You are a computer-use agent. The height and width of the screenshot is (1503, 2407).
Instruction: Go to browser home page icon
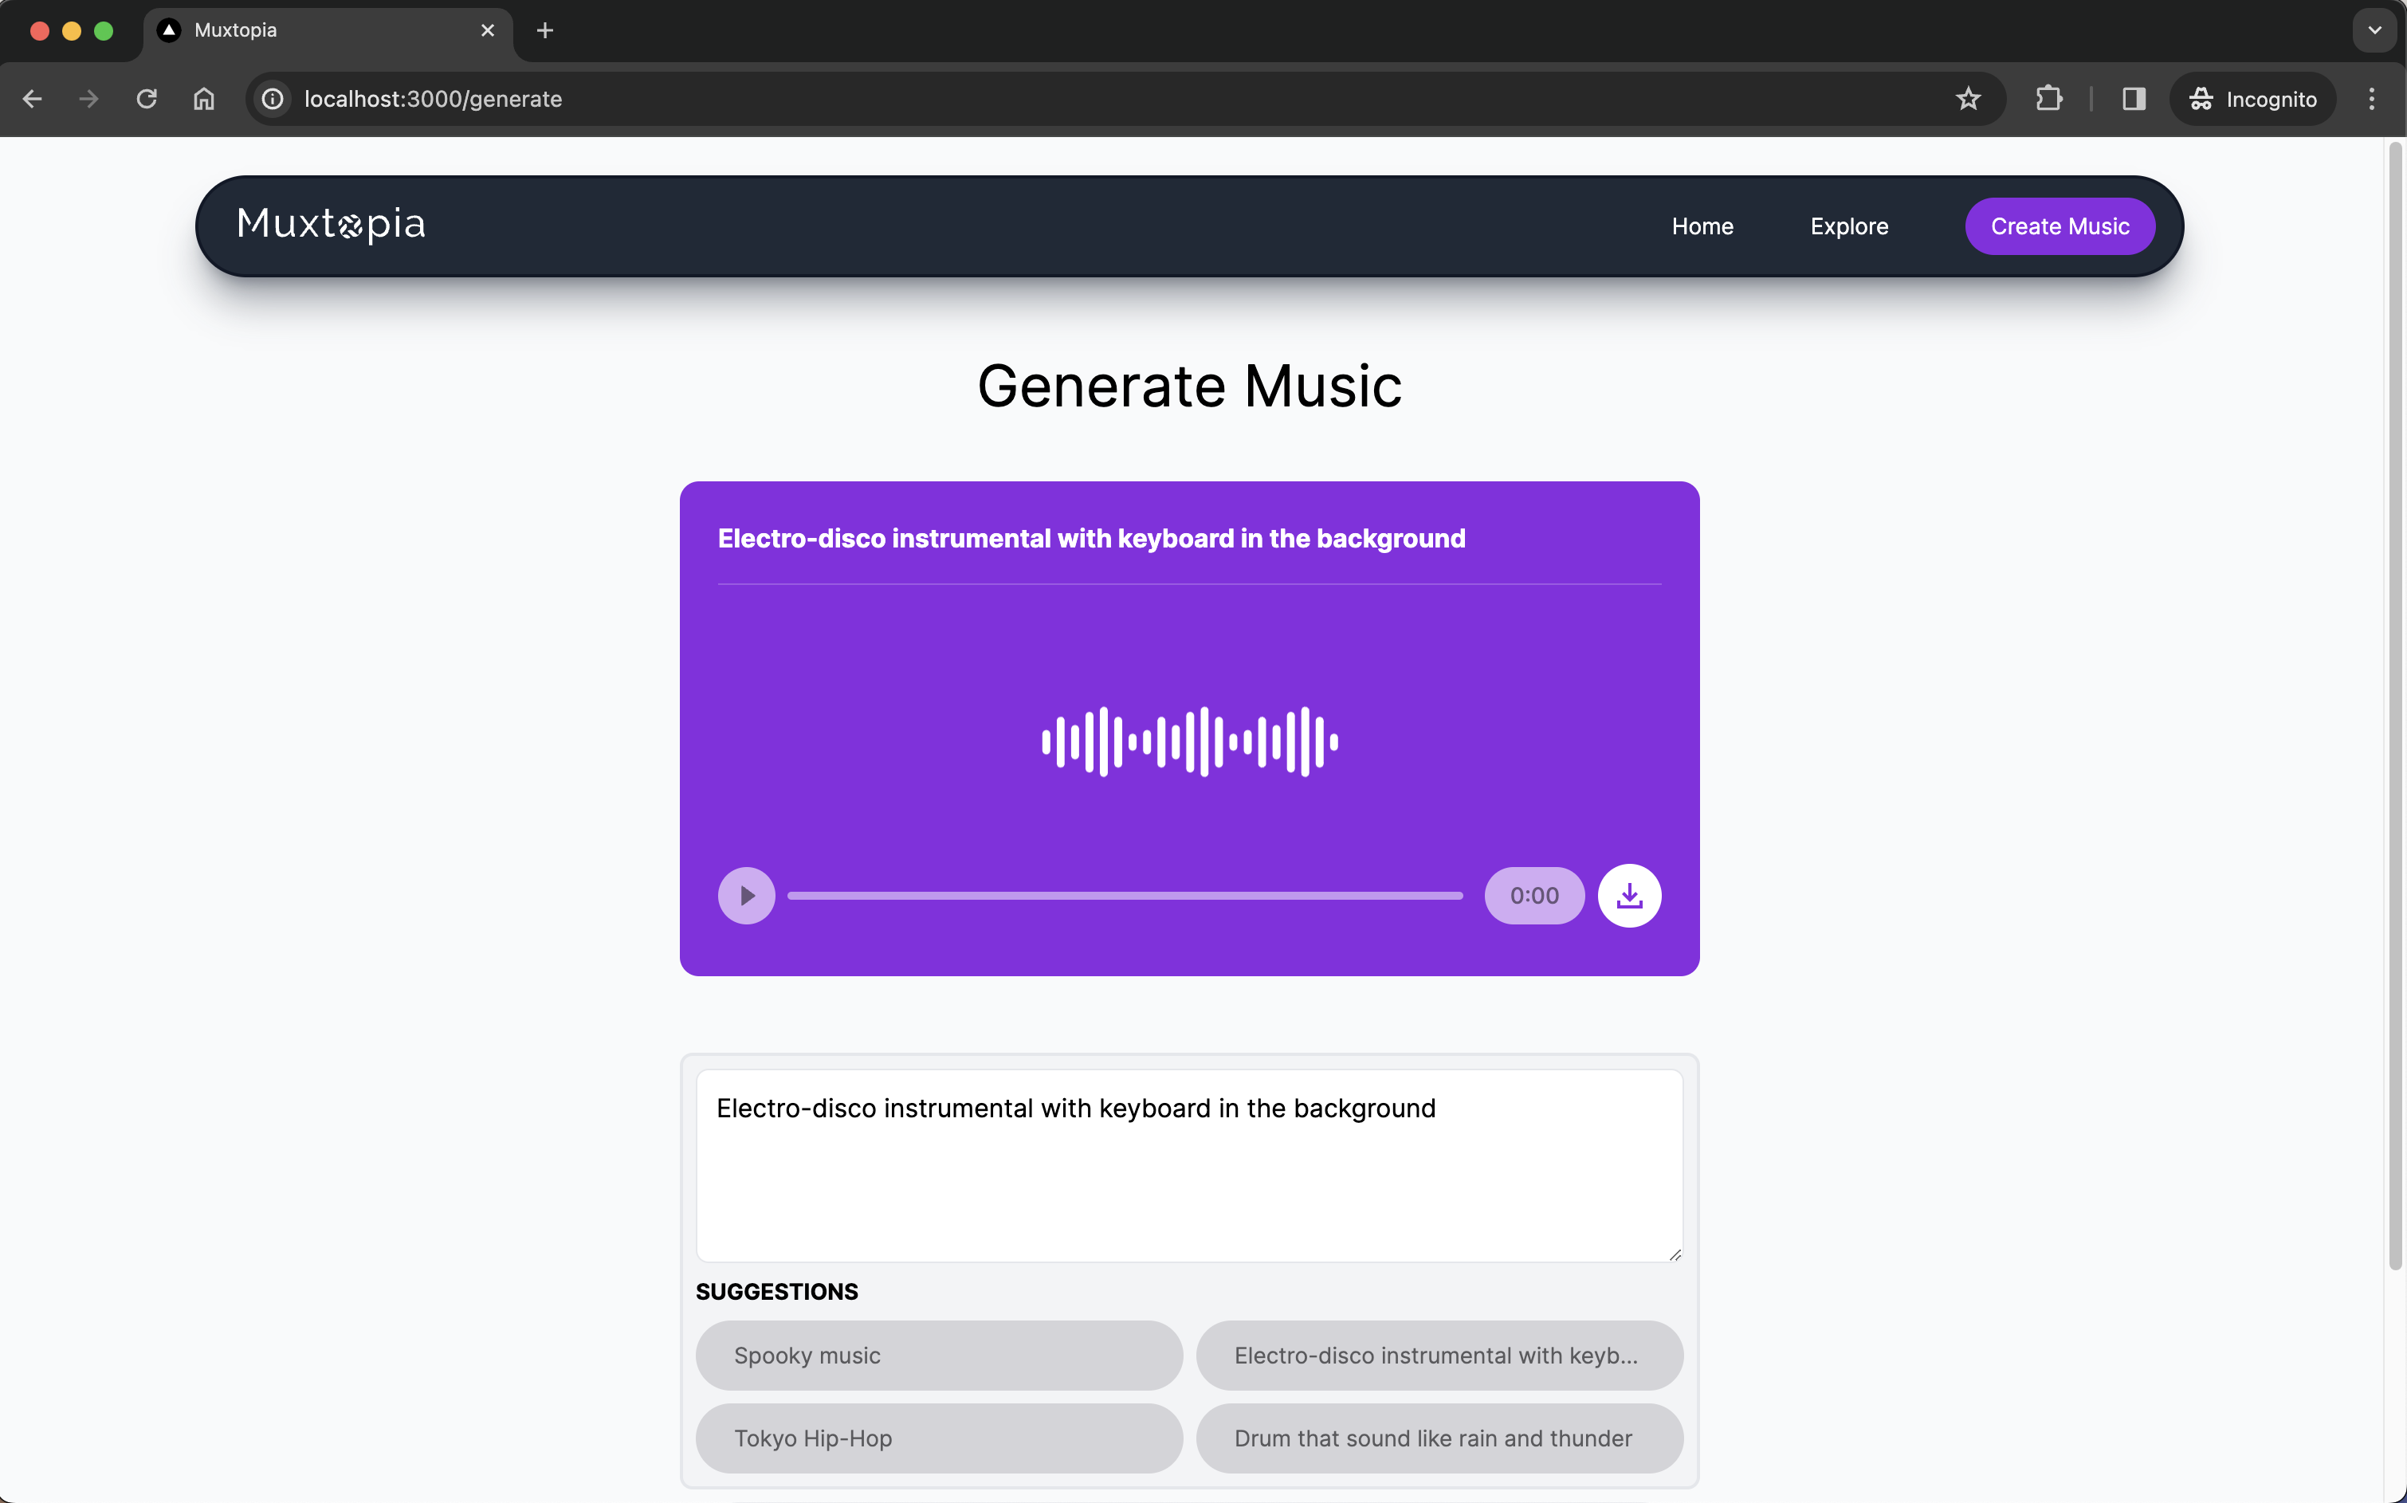204,98
